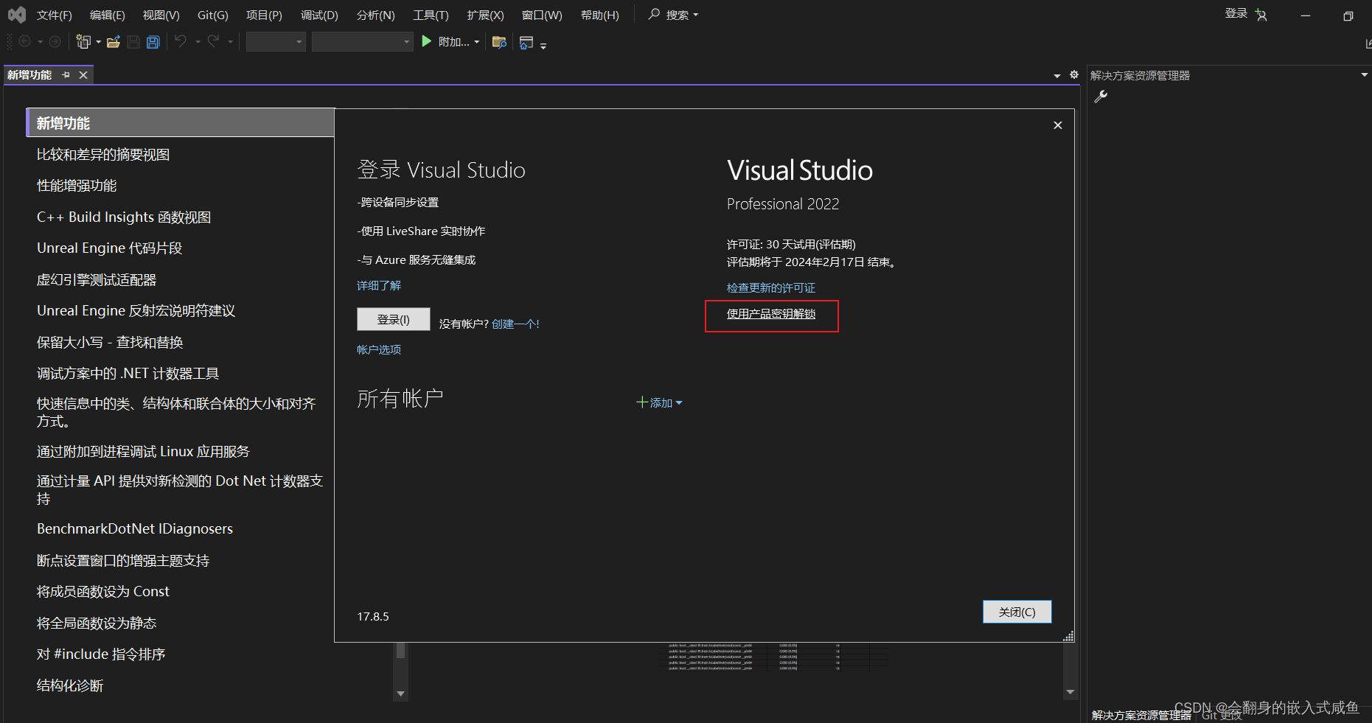Click the 帐户选项 link
Viewport: 1372px width, 723px height.
point(379,349)
